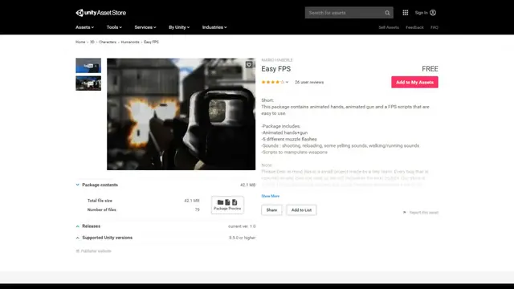Screen dimensions: 514x289
Task: Click the Number of files row
Action: (x=143, y=210)
